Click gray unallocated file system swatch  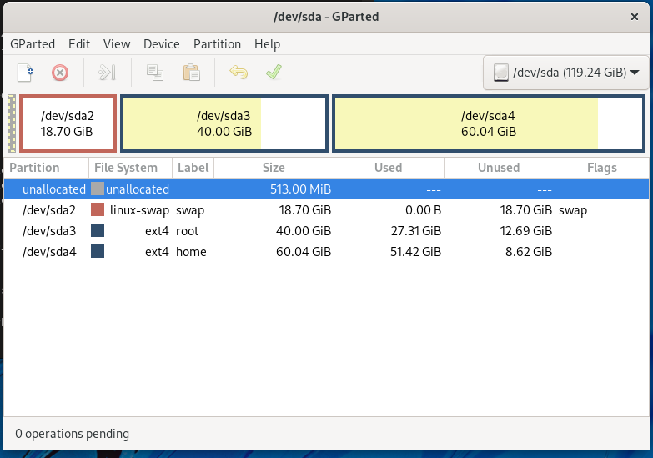98,189
